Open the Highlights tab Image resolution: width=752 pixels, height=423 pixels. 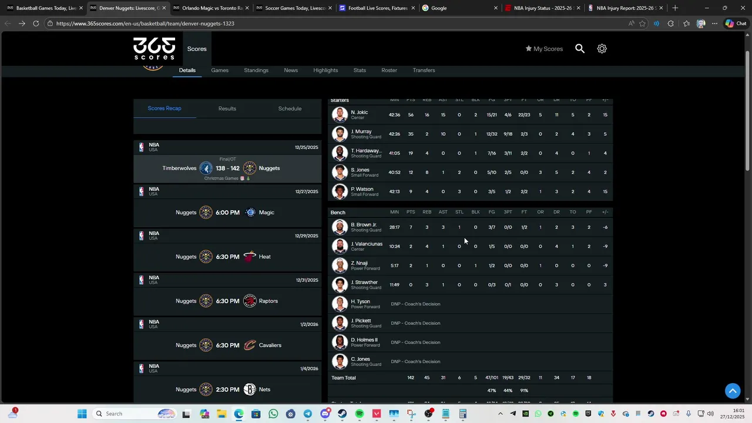pyautogui.click(x=325, y=70)
